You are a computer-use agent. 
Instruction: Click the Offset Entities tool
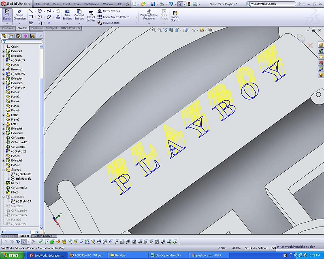tap(91, 15)
